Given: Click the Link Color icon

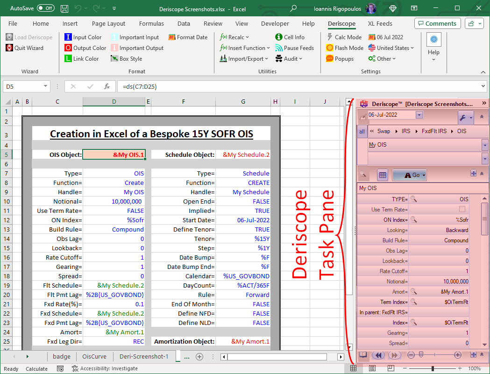Looking at the screenshot, I should click(68, 59).
